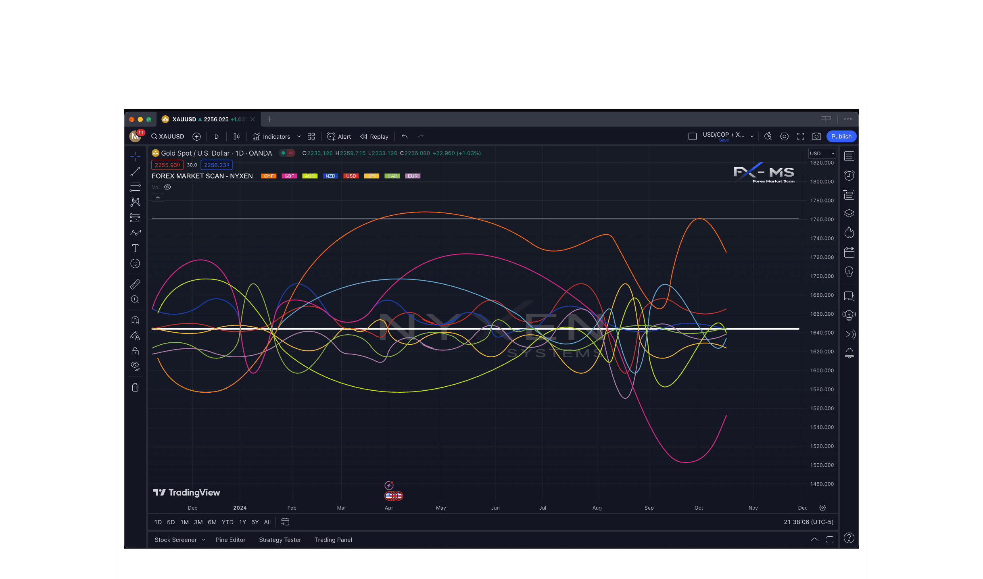Image resolution: width=983 pixels, height=579 pixels.
Task: Set range to 1D
Action: tap(158, 522)
